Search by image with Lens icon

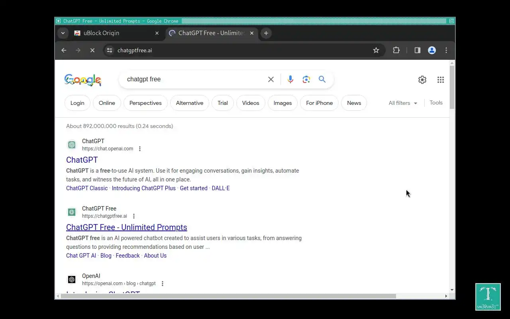306,79
